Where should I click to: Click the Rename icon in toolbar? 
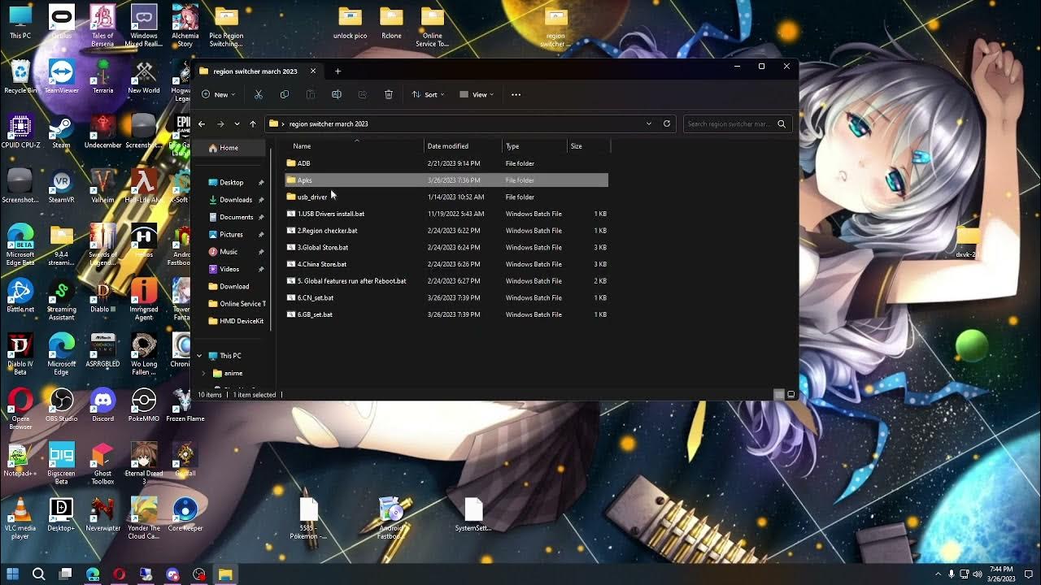(337, 94)
